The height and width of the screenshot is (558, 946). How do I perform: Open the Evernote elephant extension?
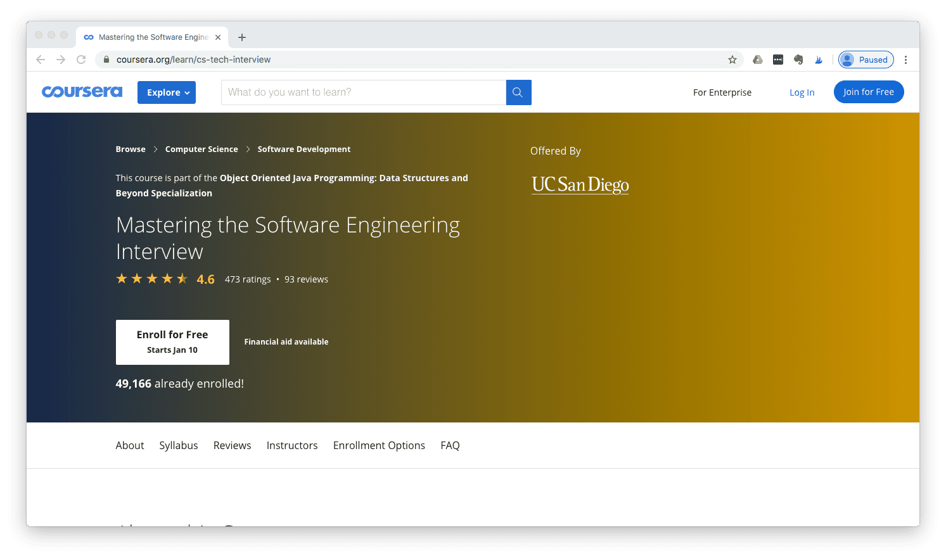pyautogui.click(x=798, y=60)
